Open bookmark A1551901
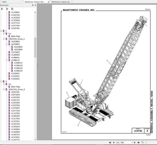Image resolution: width=157 pixels, height=145 pixels. (15, 28)
